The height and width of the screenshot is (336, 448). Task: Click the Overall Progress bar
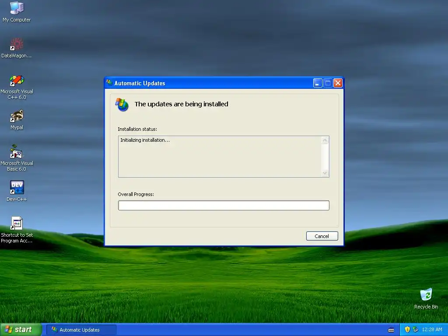tap(224, 206)
